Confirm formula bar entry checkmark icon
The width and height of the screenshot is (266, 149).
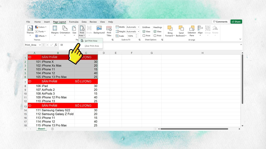[52, 45]
